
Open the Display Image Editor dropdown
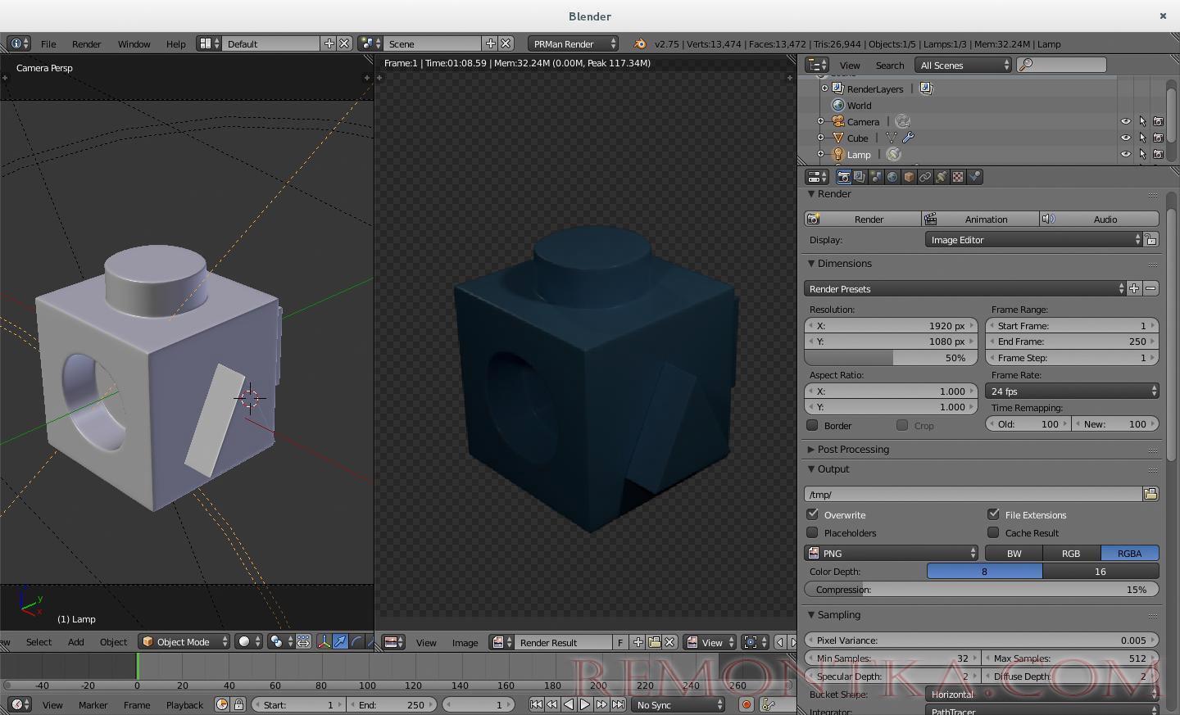coord(1034,239)
